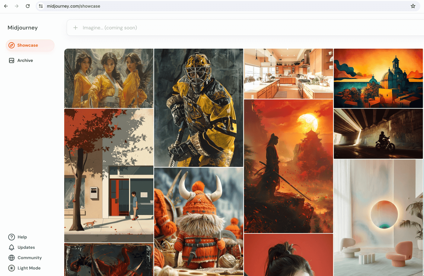Click the Community globe icon
The width and height of the screenshot is (424, 276).
[12, 258]
